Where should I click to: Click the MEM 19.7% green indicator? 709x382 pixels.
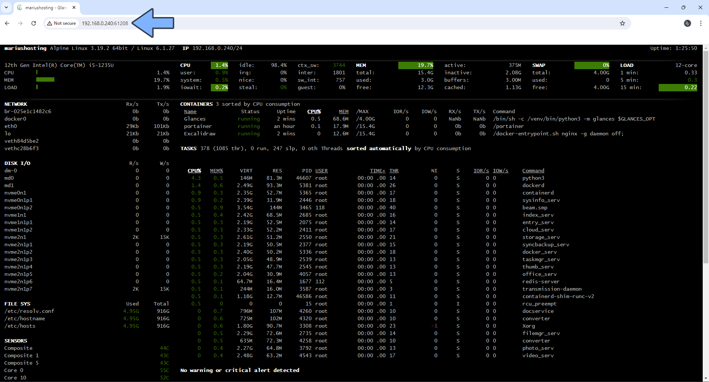point(416,65)
